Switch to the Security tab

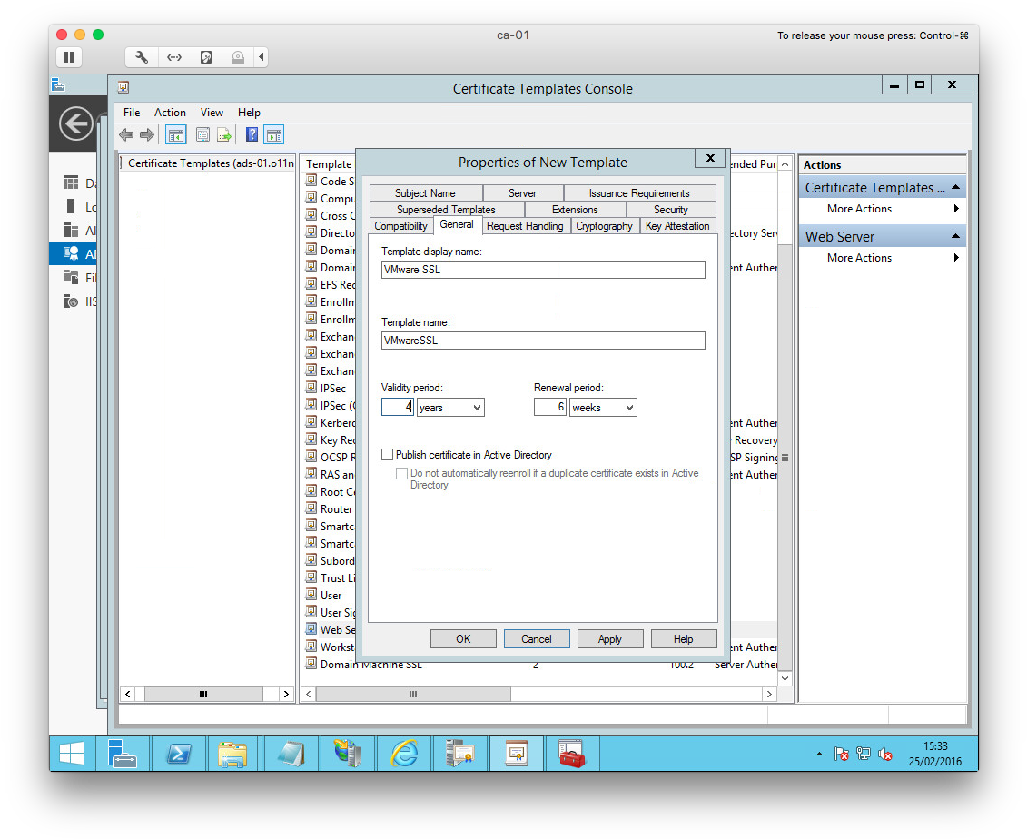pyautogui.click(x=671, y=210)
